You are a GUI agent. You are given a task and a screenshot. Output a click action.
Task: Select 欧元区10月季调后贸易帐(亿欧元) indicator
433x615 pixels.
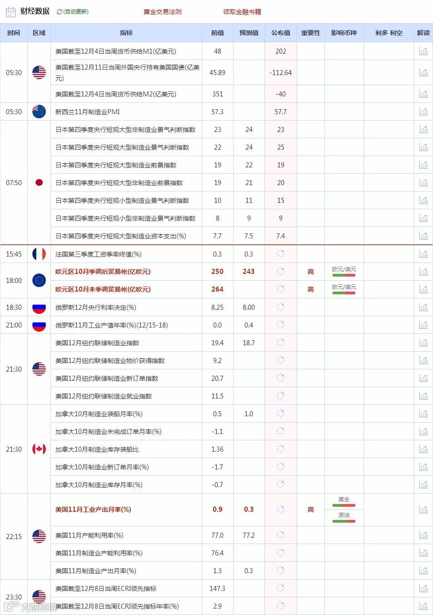tap(103, 272)
